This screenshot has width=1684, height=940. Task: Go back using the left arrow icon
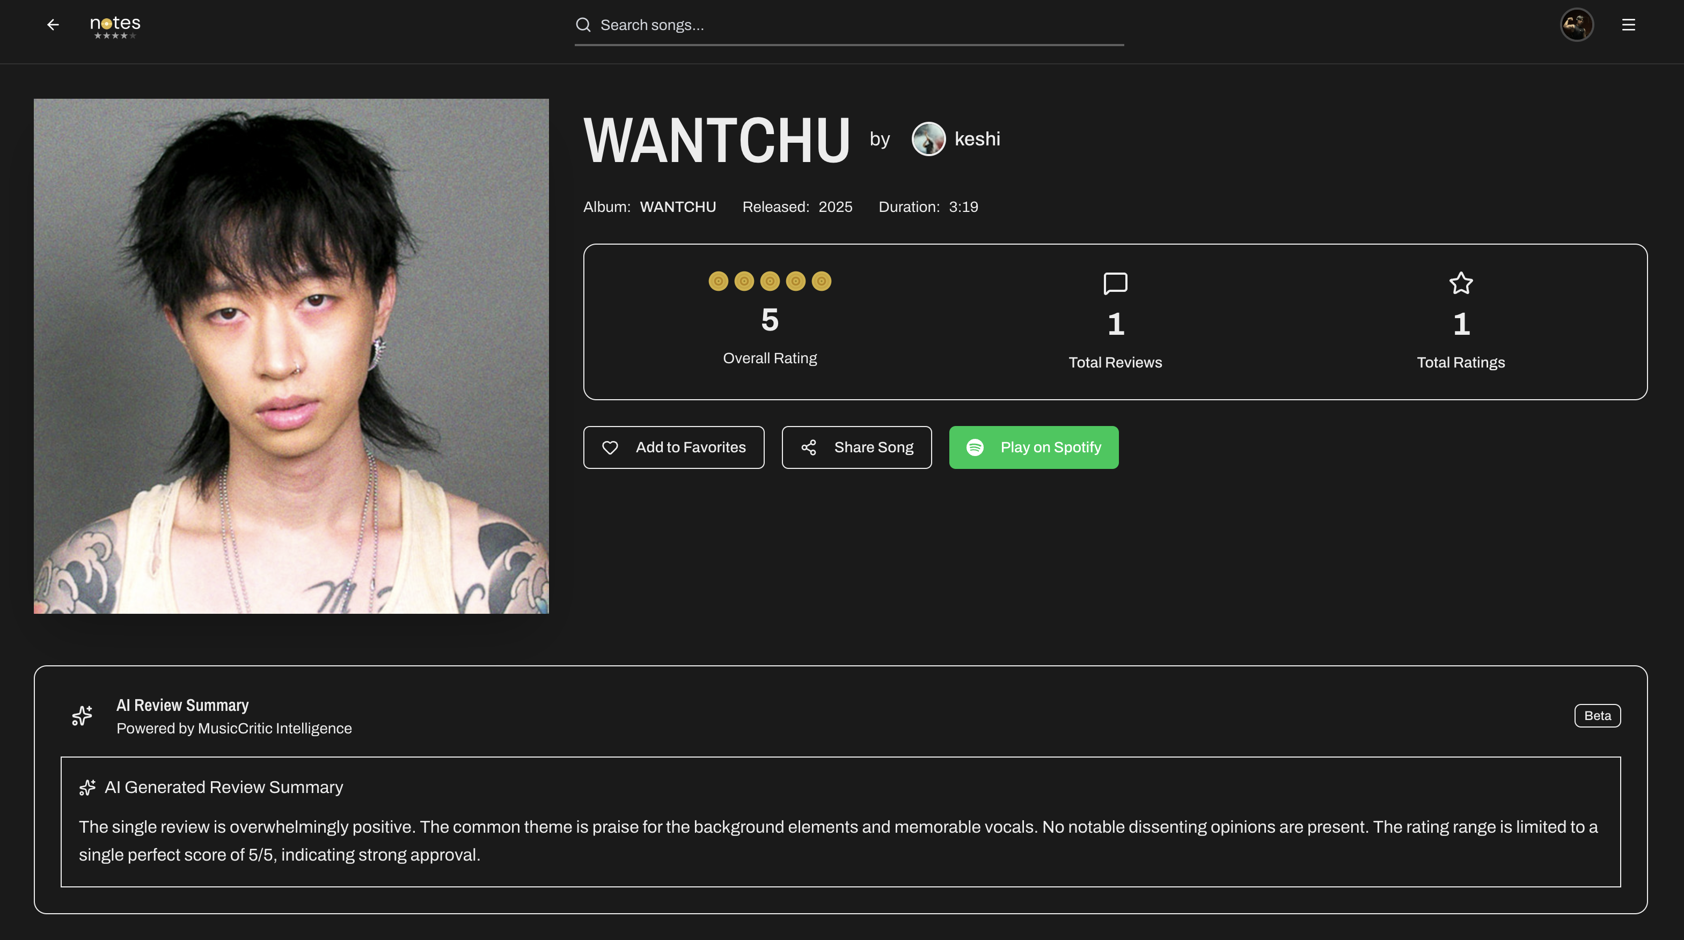[53, 25]
